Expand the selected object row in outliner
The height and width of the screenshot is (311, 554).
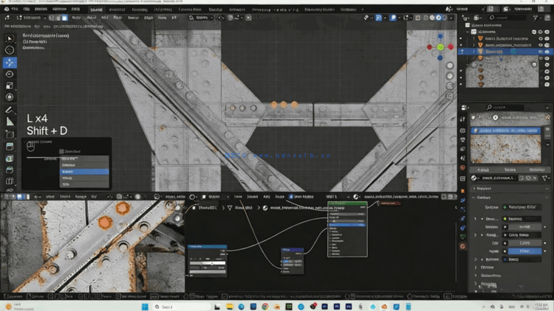pyautogui.click(x=474, y=52)
